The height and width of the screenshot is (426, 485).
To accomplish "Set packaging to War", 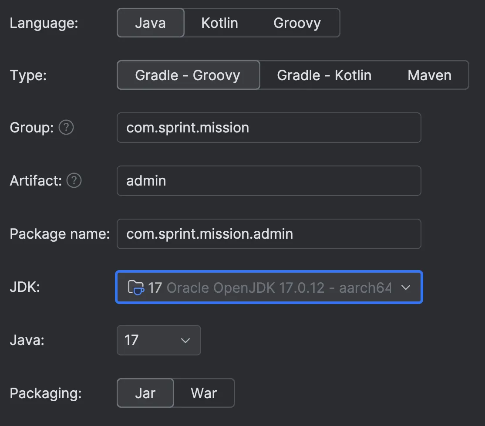I will pos(204,393).
